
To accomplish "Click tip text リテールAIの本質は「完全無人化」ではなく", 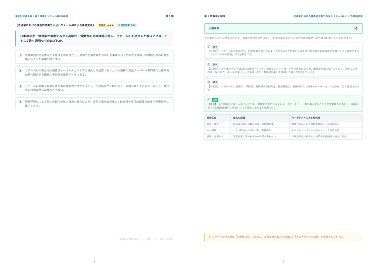I will [x=278, y=237].
